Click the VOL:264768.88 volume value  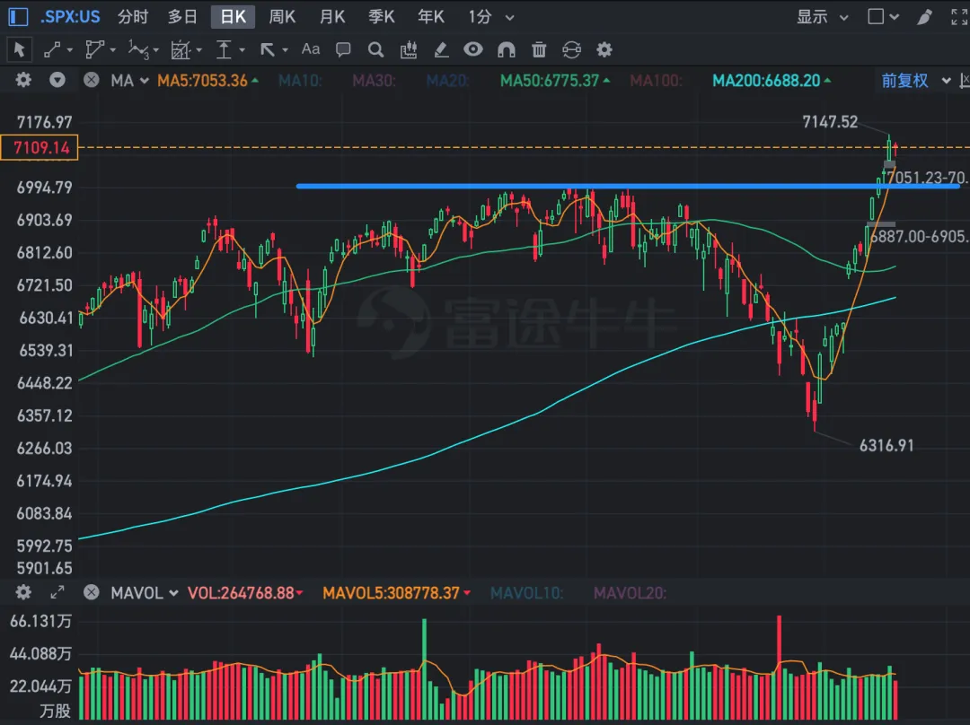pos(245,593)
